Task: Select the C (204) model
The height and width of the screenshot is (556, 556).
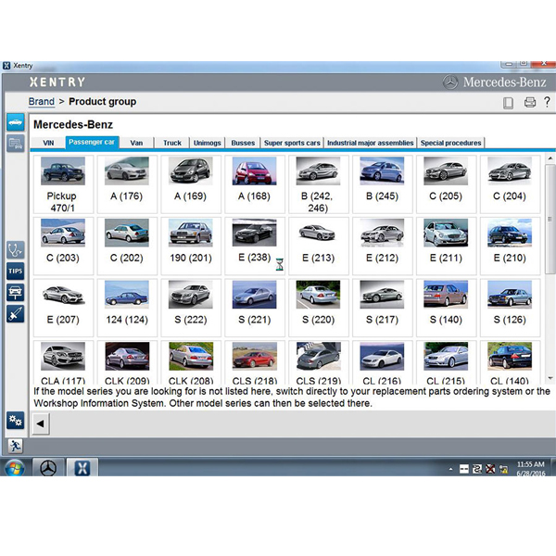Action: tap(510, 184)
